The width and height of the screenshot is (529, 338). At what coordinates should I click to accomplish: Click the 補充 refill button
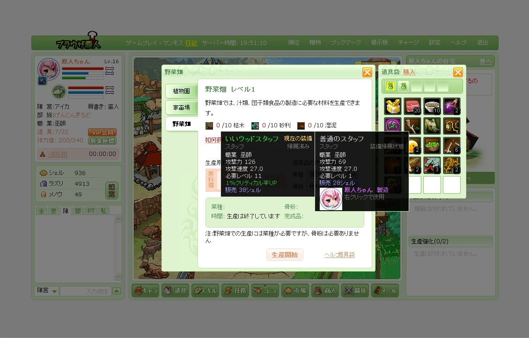[x=112, y=191]
